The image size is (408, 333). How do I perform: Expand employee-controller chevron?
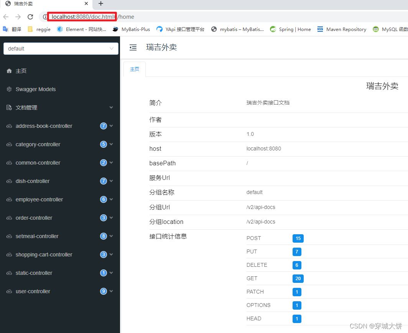click(111, 199)
